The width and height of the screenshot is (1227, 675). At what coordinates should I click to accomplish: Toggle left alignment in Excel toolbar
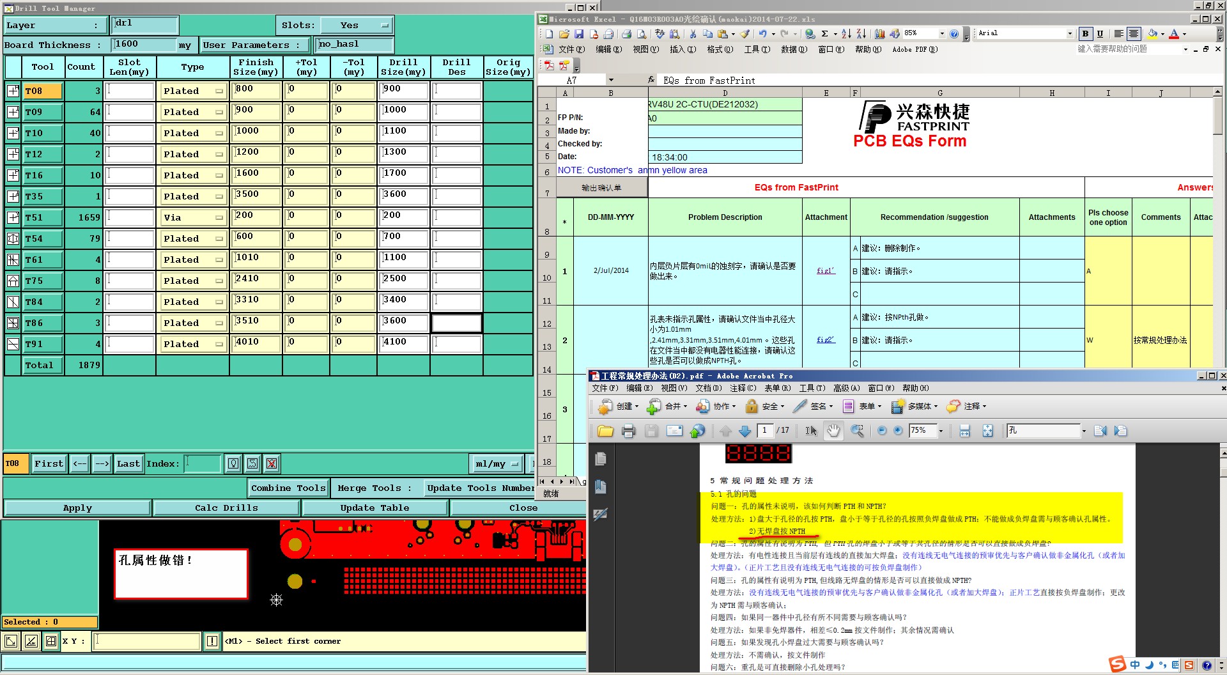coord(1118,34)
